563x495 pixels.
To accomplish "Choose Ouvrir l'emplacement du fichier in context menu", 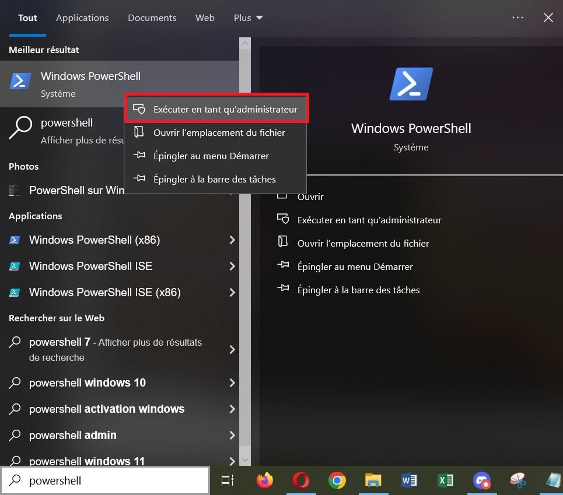I will point(216,132).
